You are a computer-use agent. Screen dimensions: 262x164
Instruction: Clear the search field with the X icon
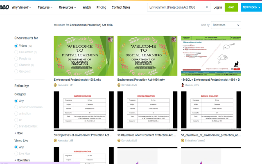tap(207, 7)
